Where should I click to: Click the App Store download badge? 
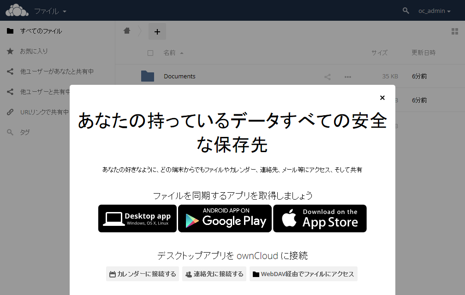coord(320,218)
